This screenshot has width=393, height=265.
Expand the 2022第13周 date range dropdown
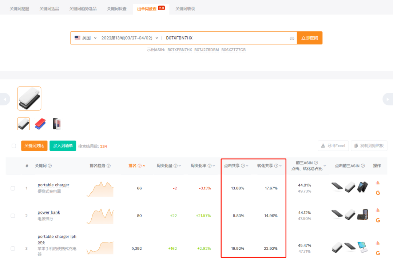[130, 38]
